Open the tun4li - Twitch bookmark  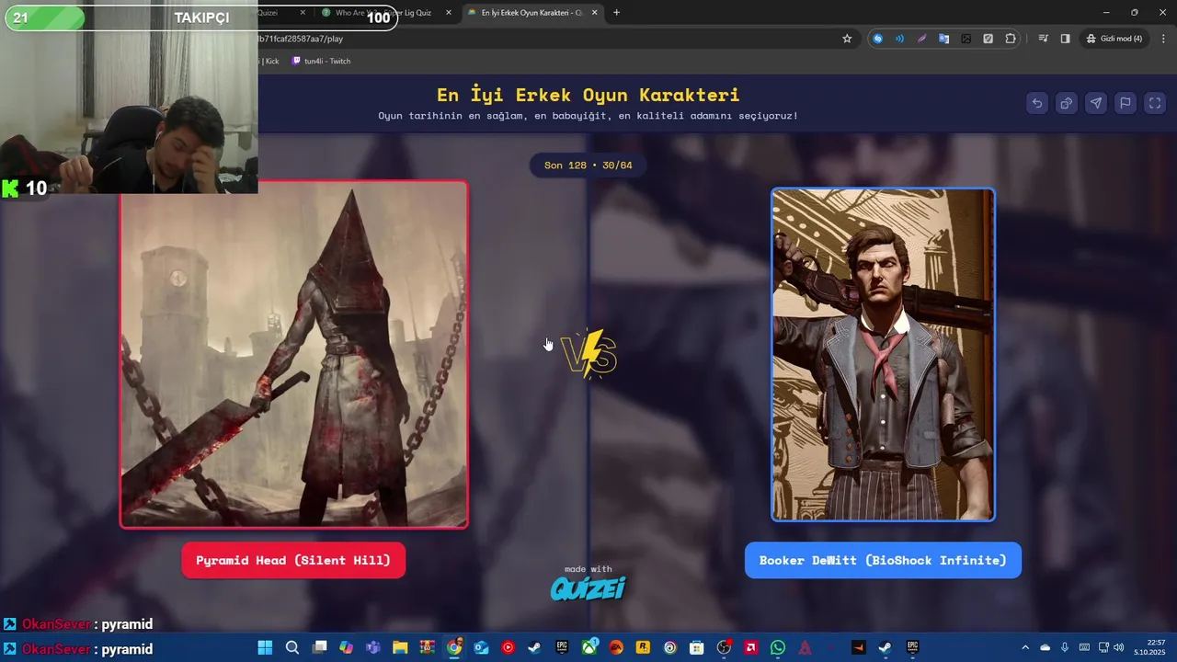pos(321,61)
